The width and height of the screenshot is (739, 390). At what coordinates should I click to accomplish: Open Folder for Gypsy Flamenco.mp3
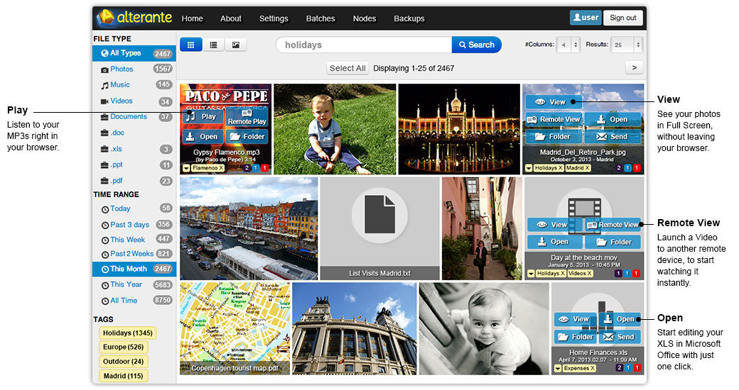(247, 136)
